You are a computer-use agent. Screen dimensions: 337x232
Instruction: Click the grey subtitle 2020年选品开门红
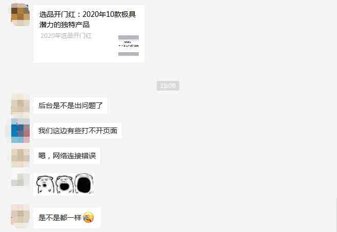(66, 36)
